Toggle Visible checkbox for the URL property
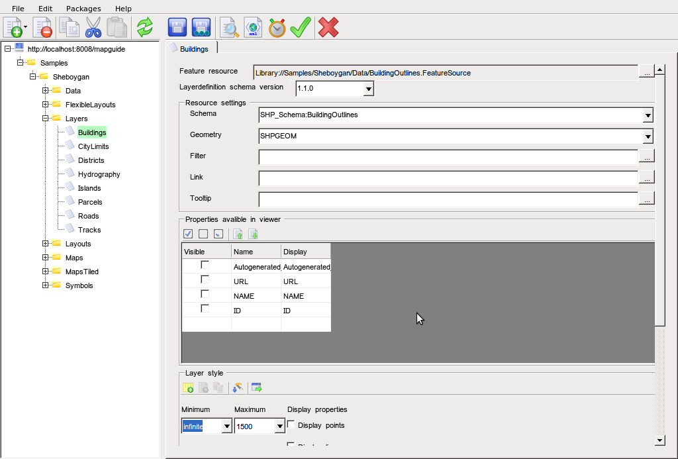Screen dimensions: 678x459 [x=205, y=280]
